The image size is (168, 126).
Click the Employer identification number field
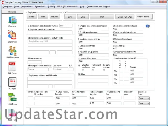click(50, 32)
